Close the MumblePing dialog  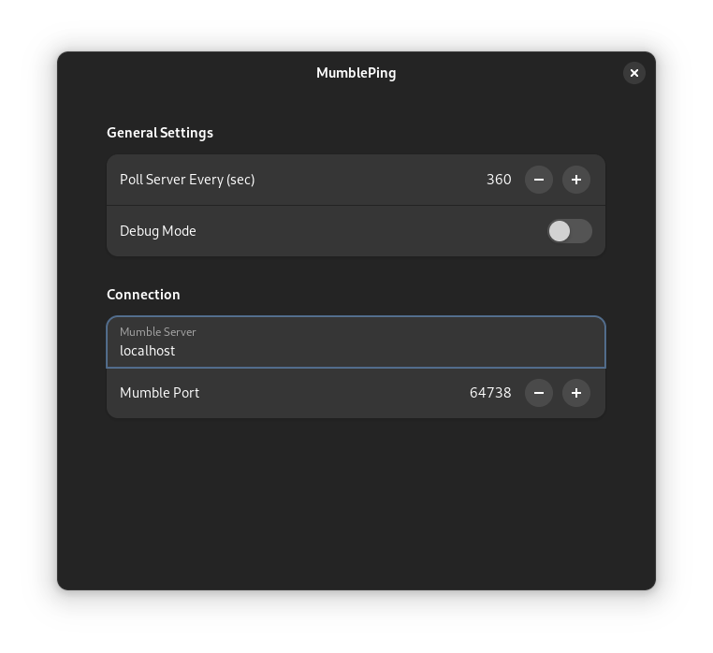[x=633, y=73]
